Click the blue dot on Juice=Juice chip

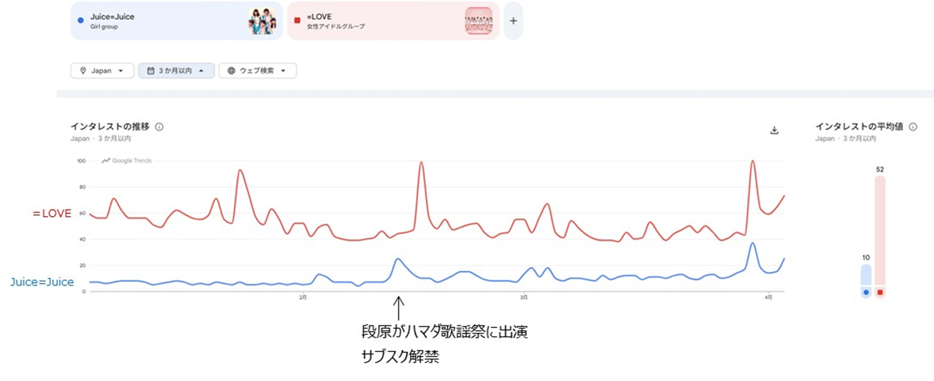81,21
